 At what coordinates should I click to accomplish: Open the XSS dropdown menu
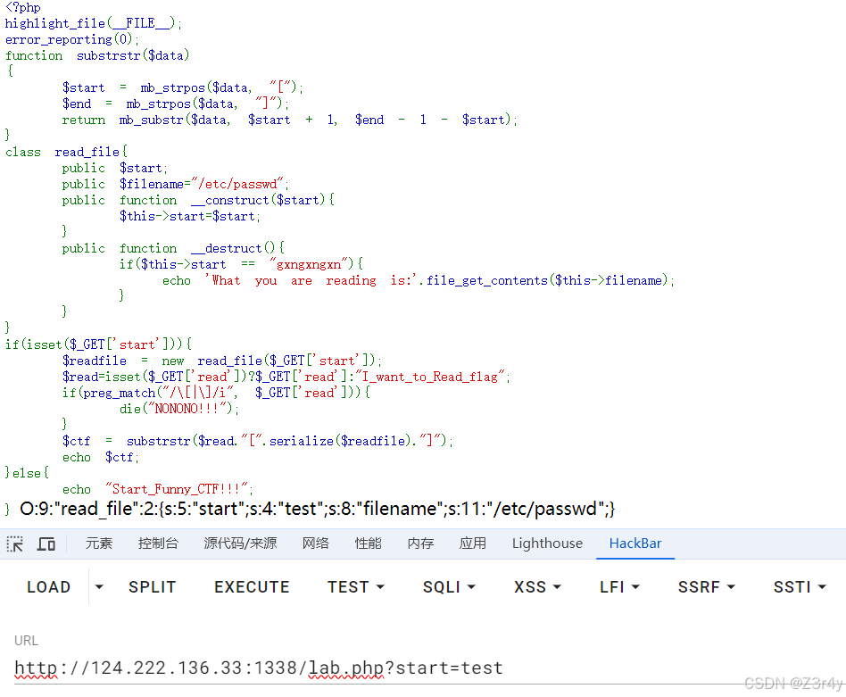(x=537, y=587)
